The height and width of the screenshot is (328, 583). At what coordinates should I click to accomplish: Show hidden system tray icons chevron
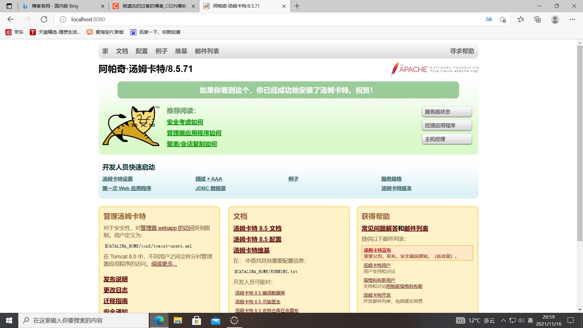(x=503, y=320)
